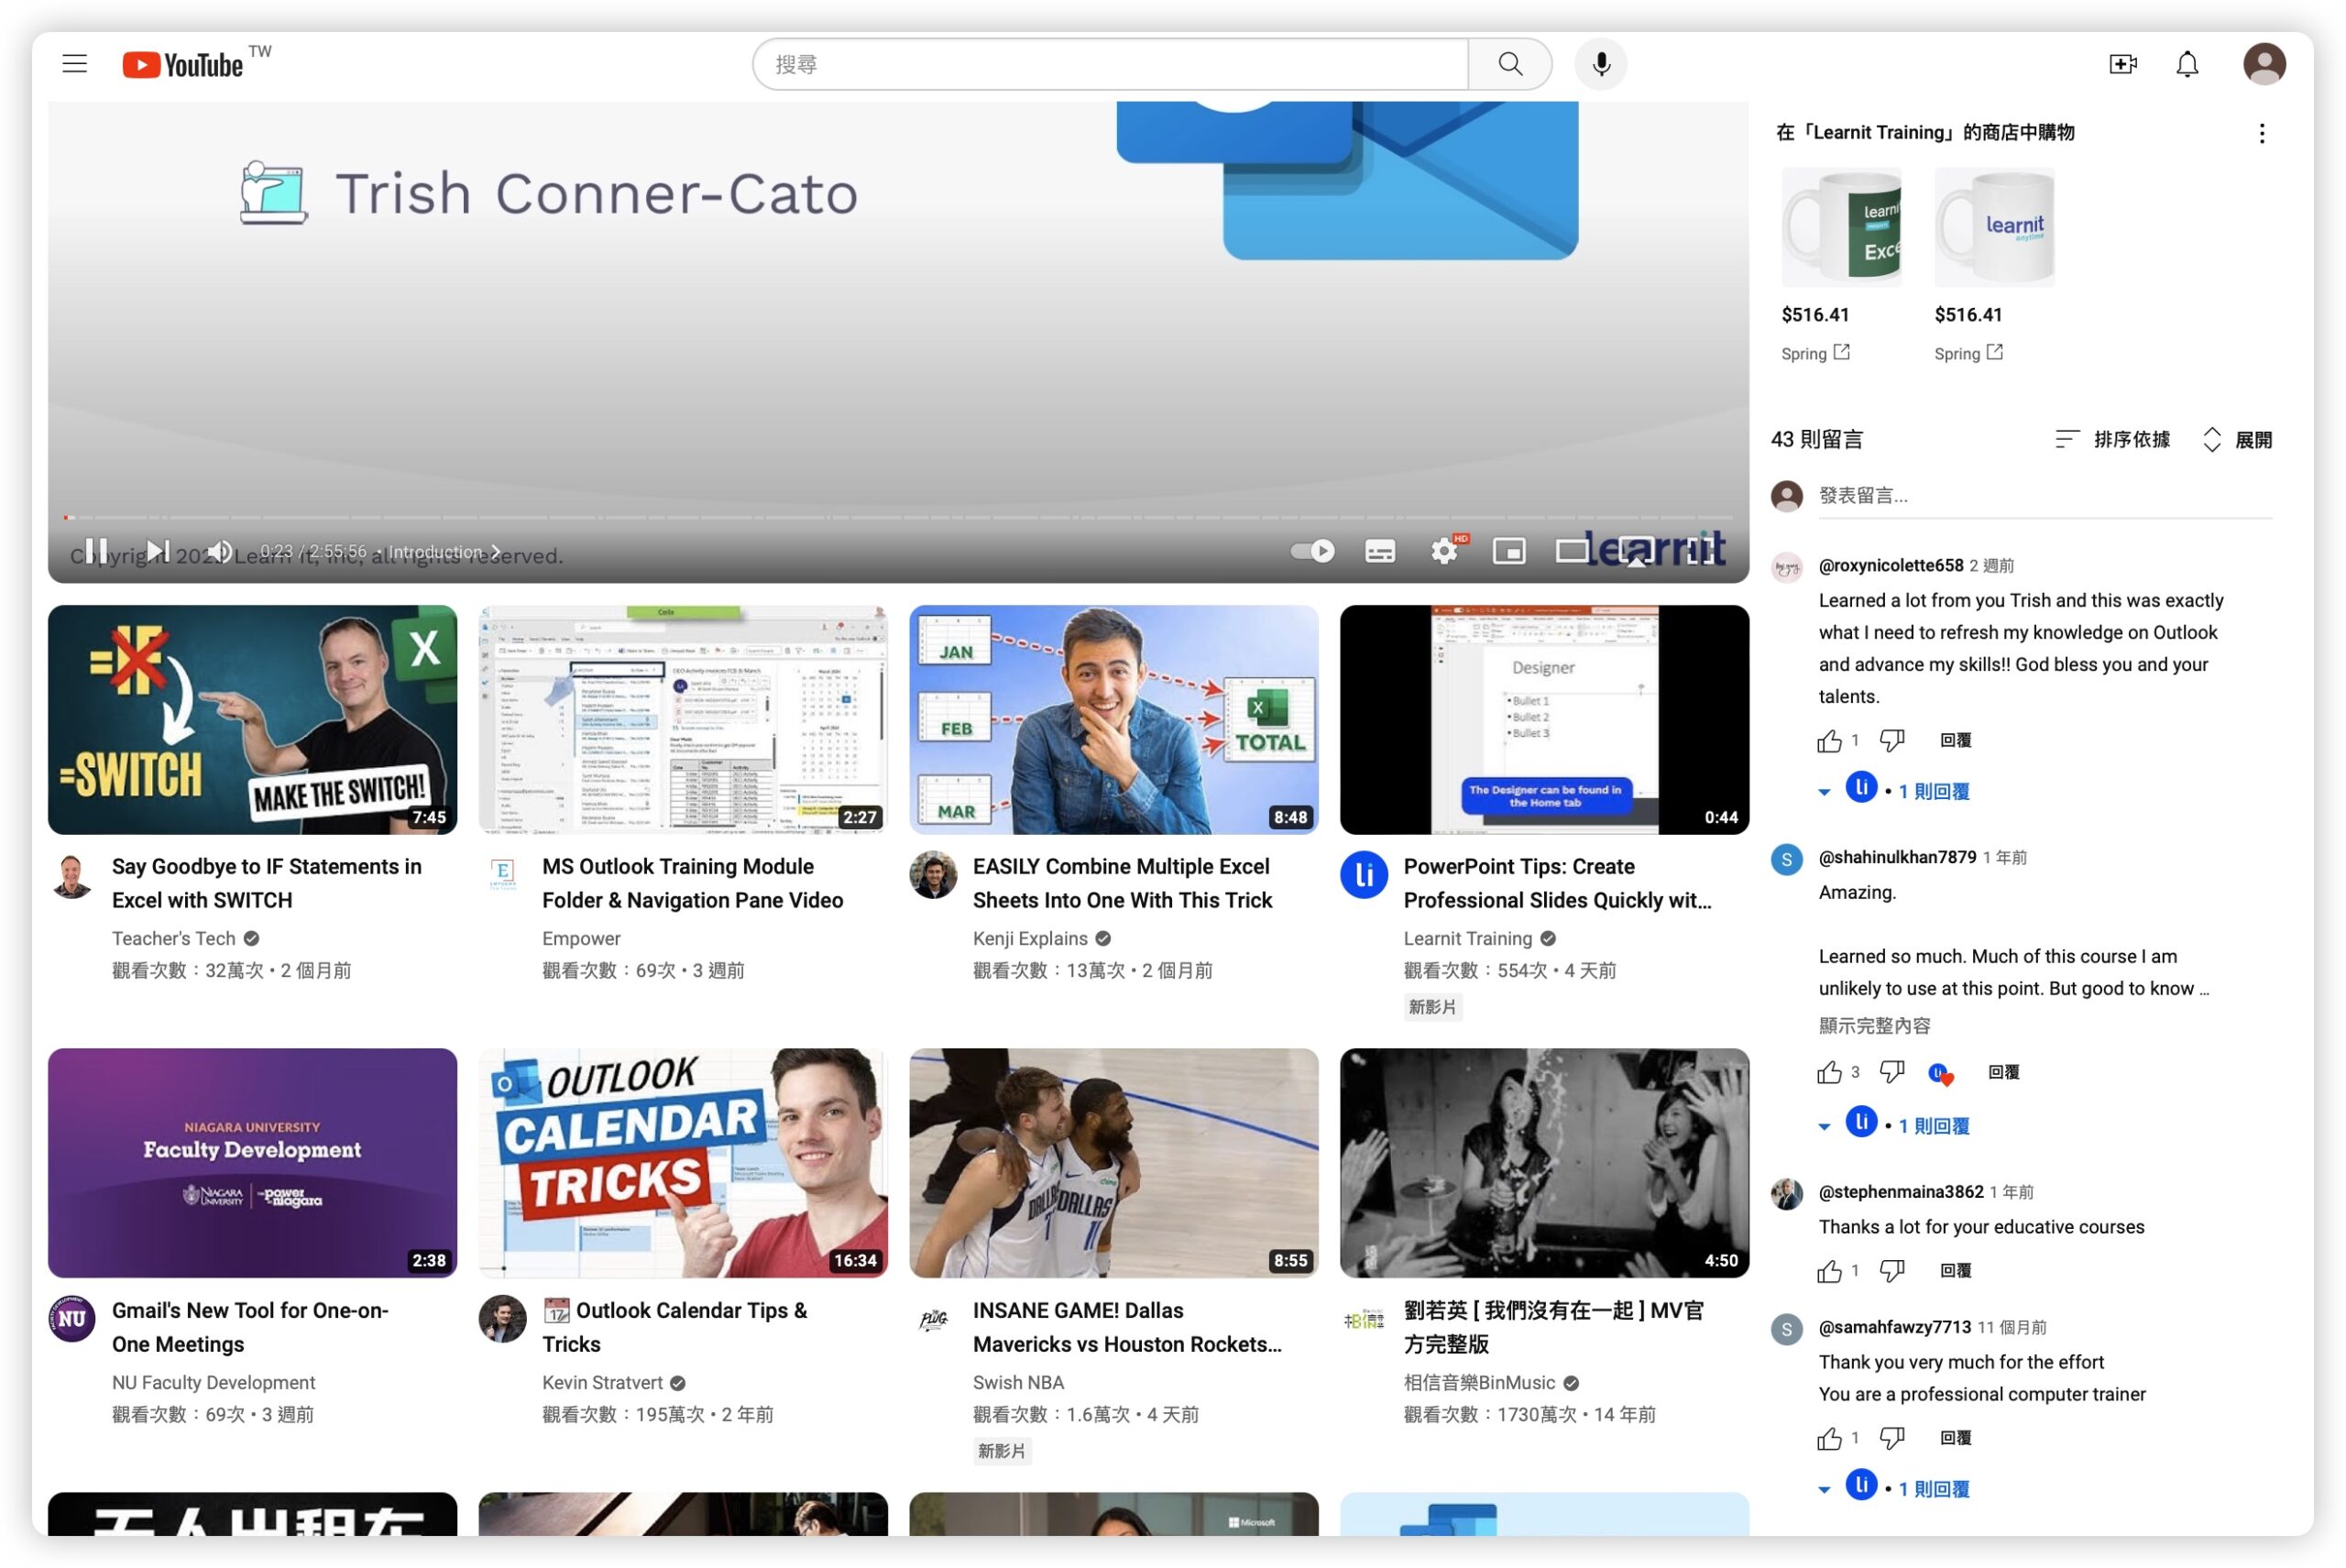Screen dimensions: 2346x1568
Task: Open @roxynicolette658 profile
Action: pyautogui.click(x=1890, y=565)
